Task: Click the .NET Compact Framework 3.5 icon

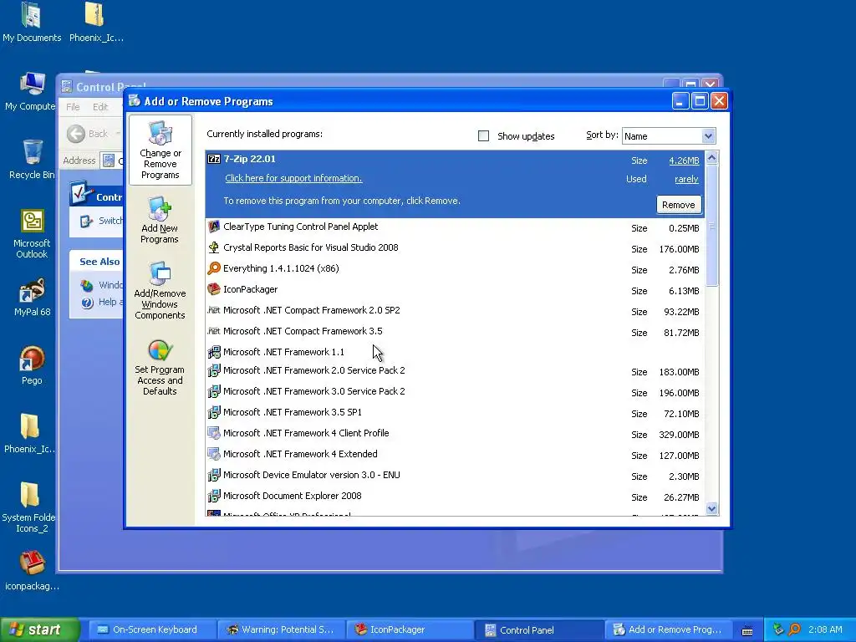Action: (214, 331)
